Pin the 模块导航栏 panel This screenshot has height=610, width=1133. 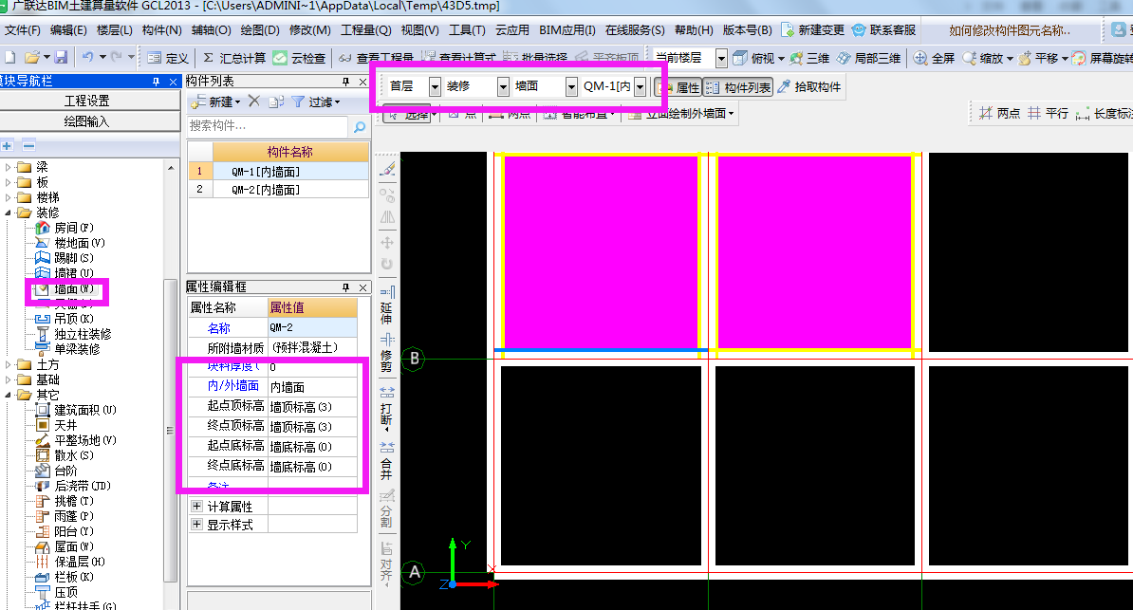[156, 82]
